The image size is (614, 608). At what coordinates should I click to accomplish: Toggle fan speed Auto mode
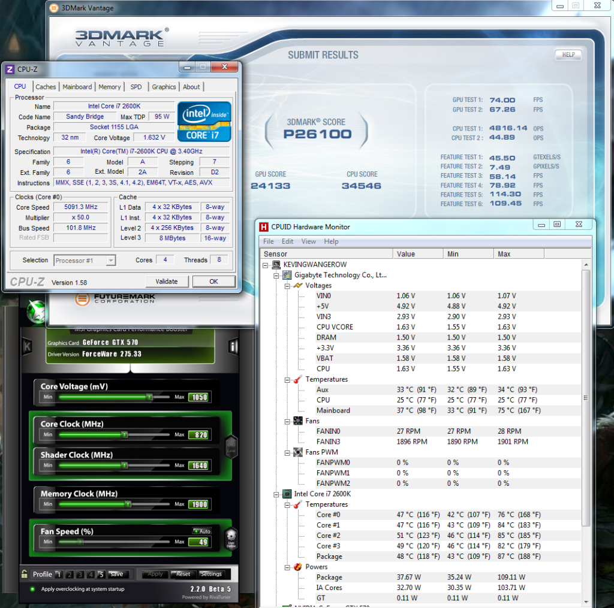(202, 531)
